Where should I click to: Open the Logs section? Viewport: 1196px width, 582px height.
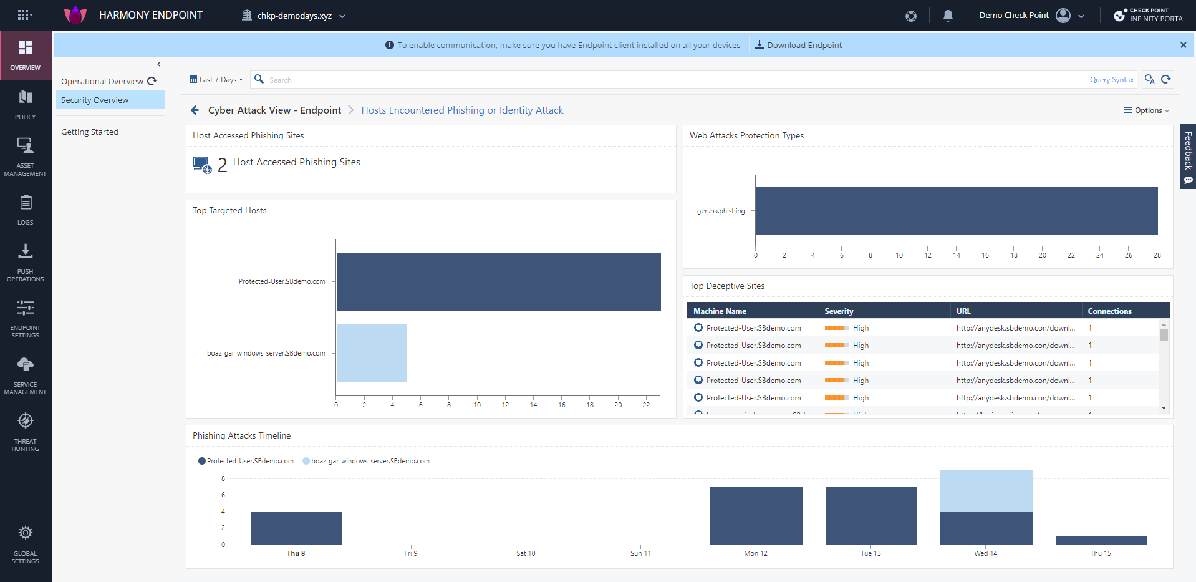pos(26,210)
